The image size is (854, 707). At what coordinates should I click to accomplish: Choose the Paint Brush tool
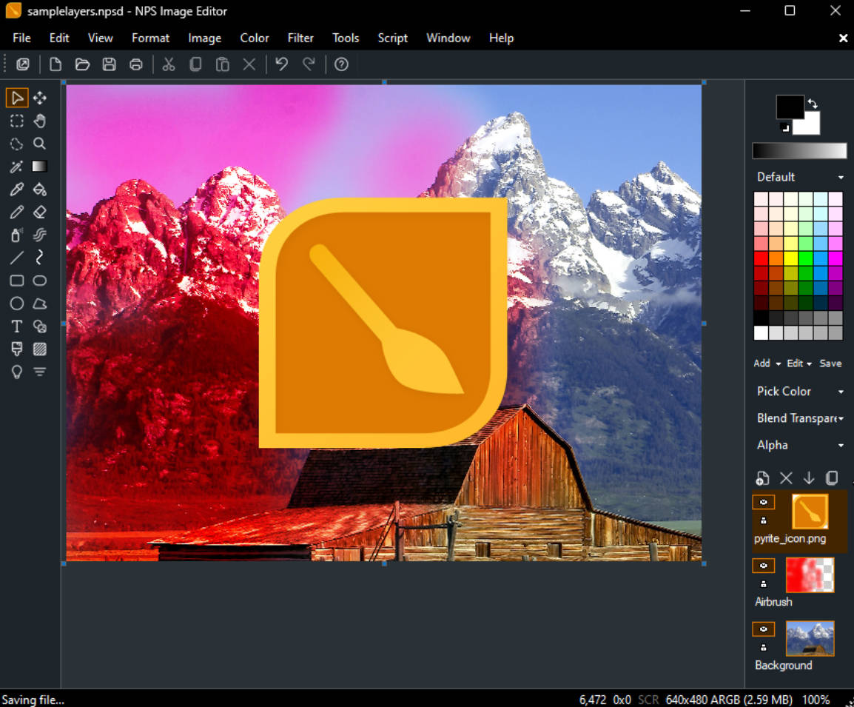pyautogui.click(x=17, y=349)
